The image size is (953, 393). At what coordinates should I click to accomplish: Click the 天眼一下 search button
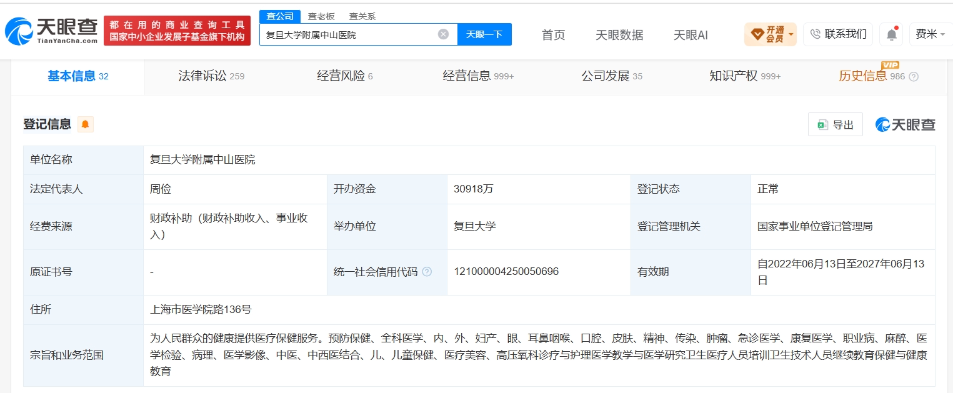[484, 34]
